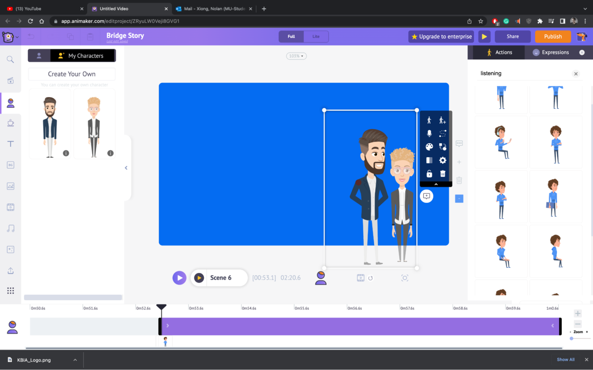593x370 pixels.
Task: Click the Upgrade to enterprise button
Action: point(441,37)
